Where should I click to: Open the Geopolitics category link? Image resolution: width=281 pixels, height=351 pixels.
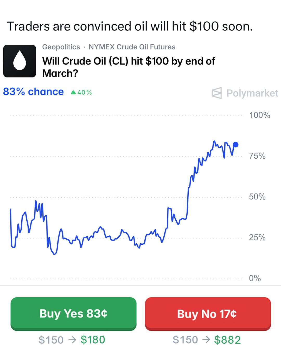[x=61, y=47]
